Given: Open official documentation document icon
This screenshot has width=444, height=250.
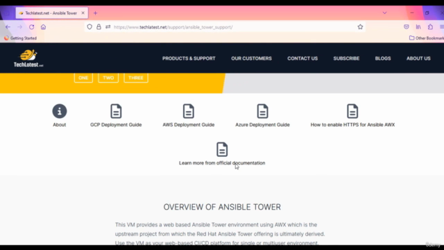Looking at the screenshot, I should (222, 149).
